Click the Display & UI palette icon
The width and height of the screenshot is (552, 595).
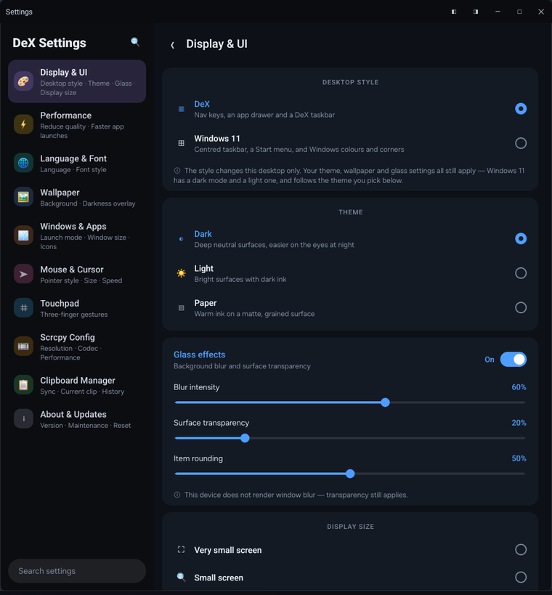point(23,81)
